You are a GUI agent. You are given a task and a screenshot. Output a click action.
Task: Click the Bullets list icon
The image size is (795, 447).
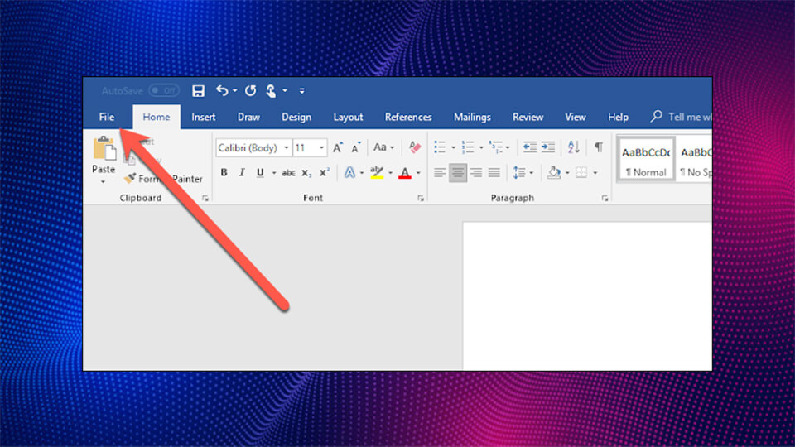pyautogui.click(x=440, y=147)
